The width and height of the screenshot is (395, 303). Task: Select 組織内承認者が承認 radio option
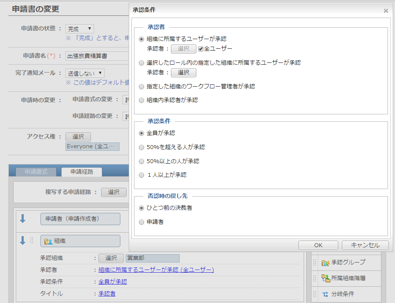[141, 100]
